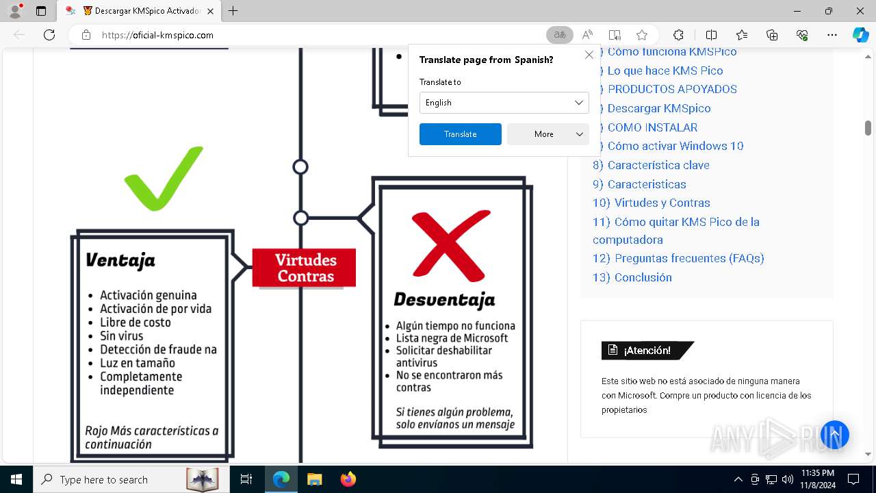Screen dimensions: 876x493
Task: Open the COMO INSTALAR link
Action: click(652, 127)
